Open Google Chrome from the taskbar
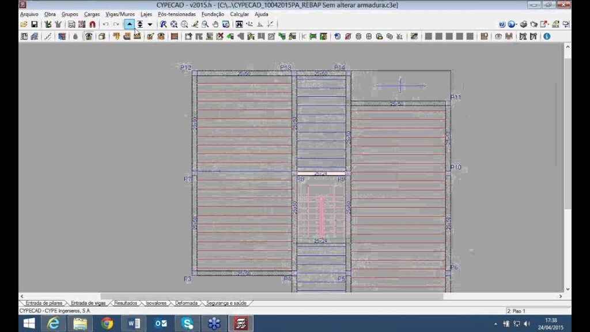The image size is (590, 332). point(107,323)
